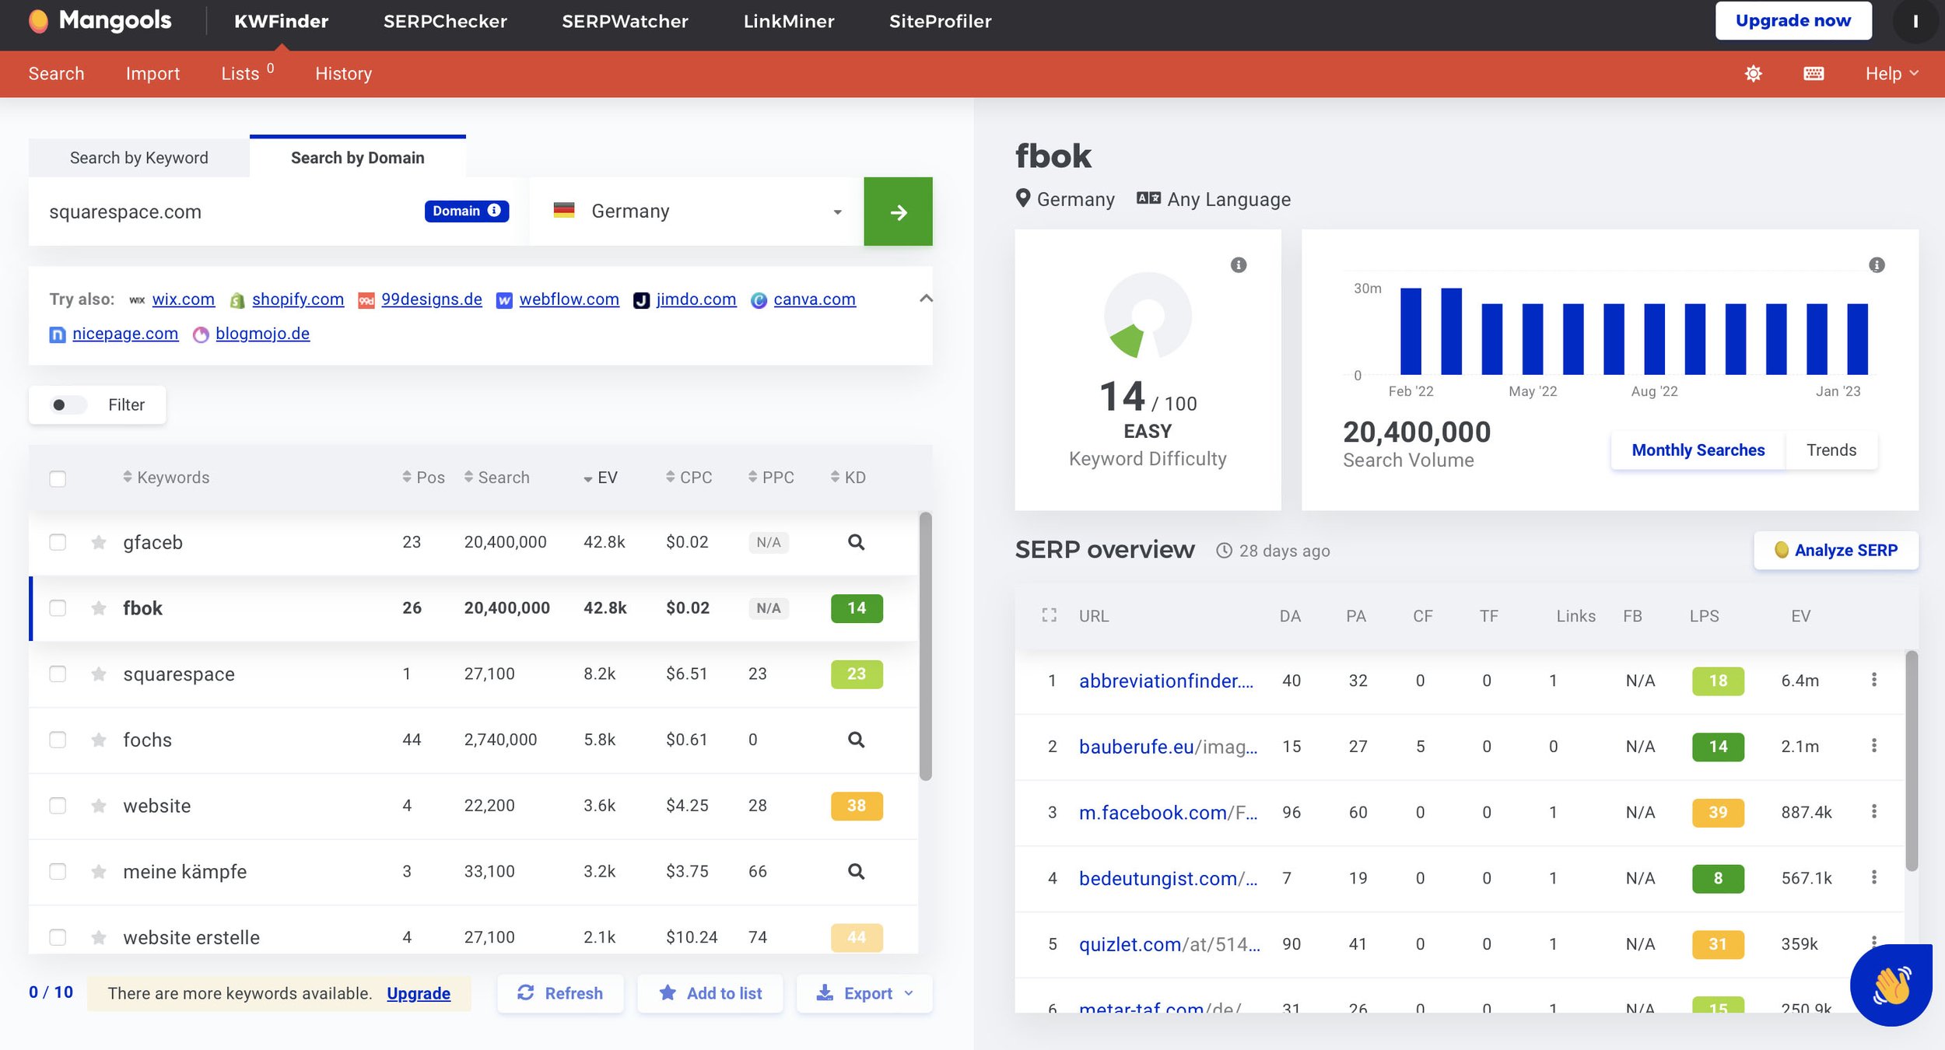This screenshot has height=1050, width=1945.
Task: Open the user account avatar
Action: (1915, 21)
